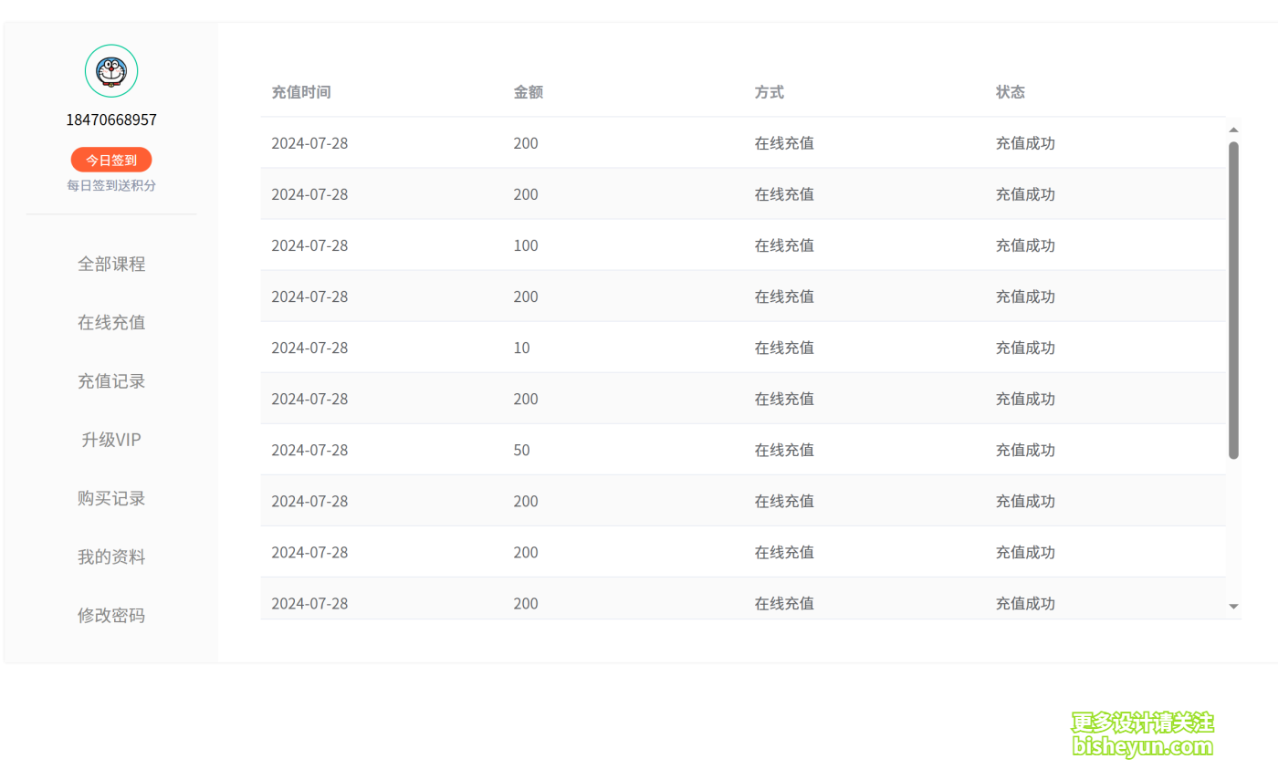
Task: View 购买记录 from sidebar
Action: point(111,498)
